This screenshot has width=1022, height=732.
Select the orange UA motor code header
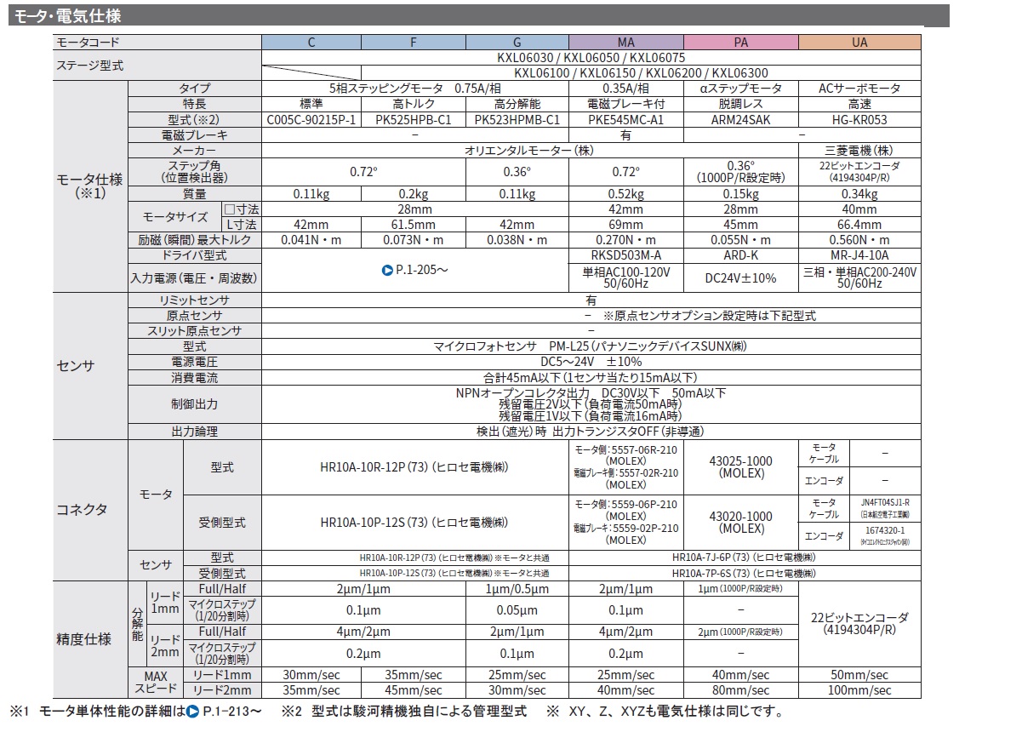(859, 41)
